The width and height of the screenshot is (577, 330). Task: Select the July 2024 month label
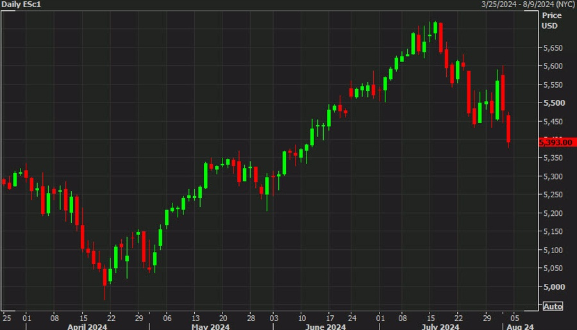[440, 326]
